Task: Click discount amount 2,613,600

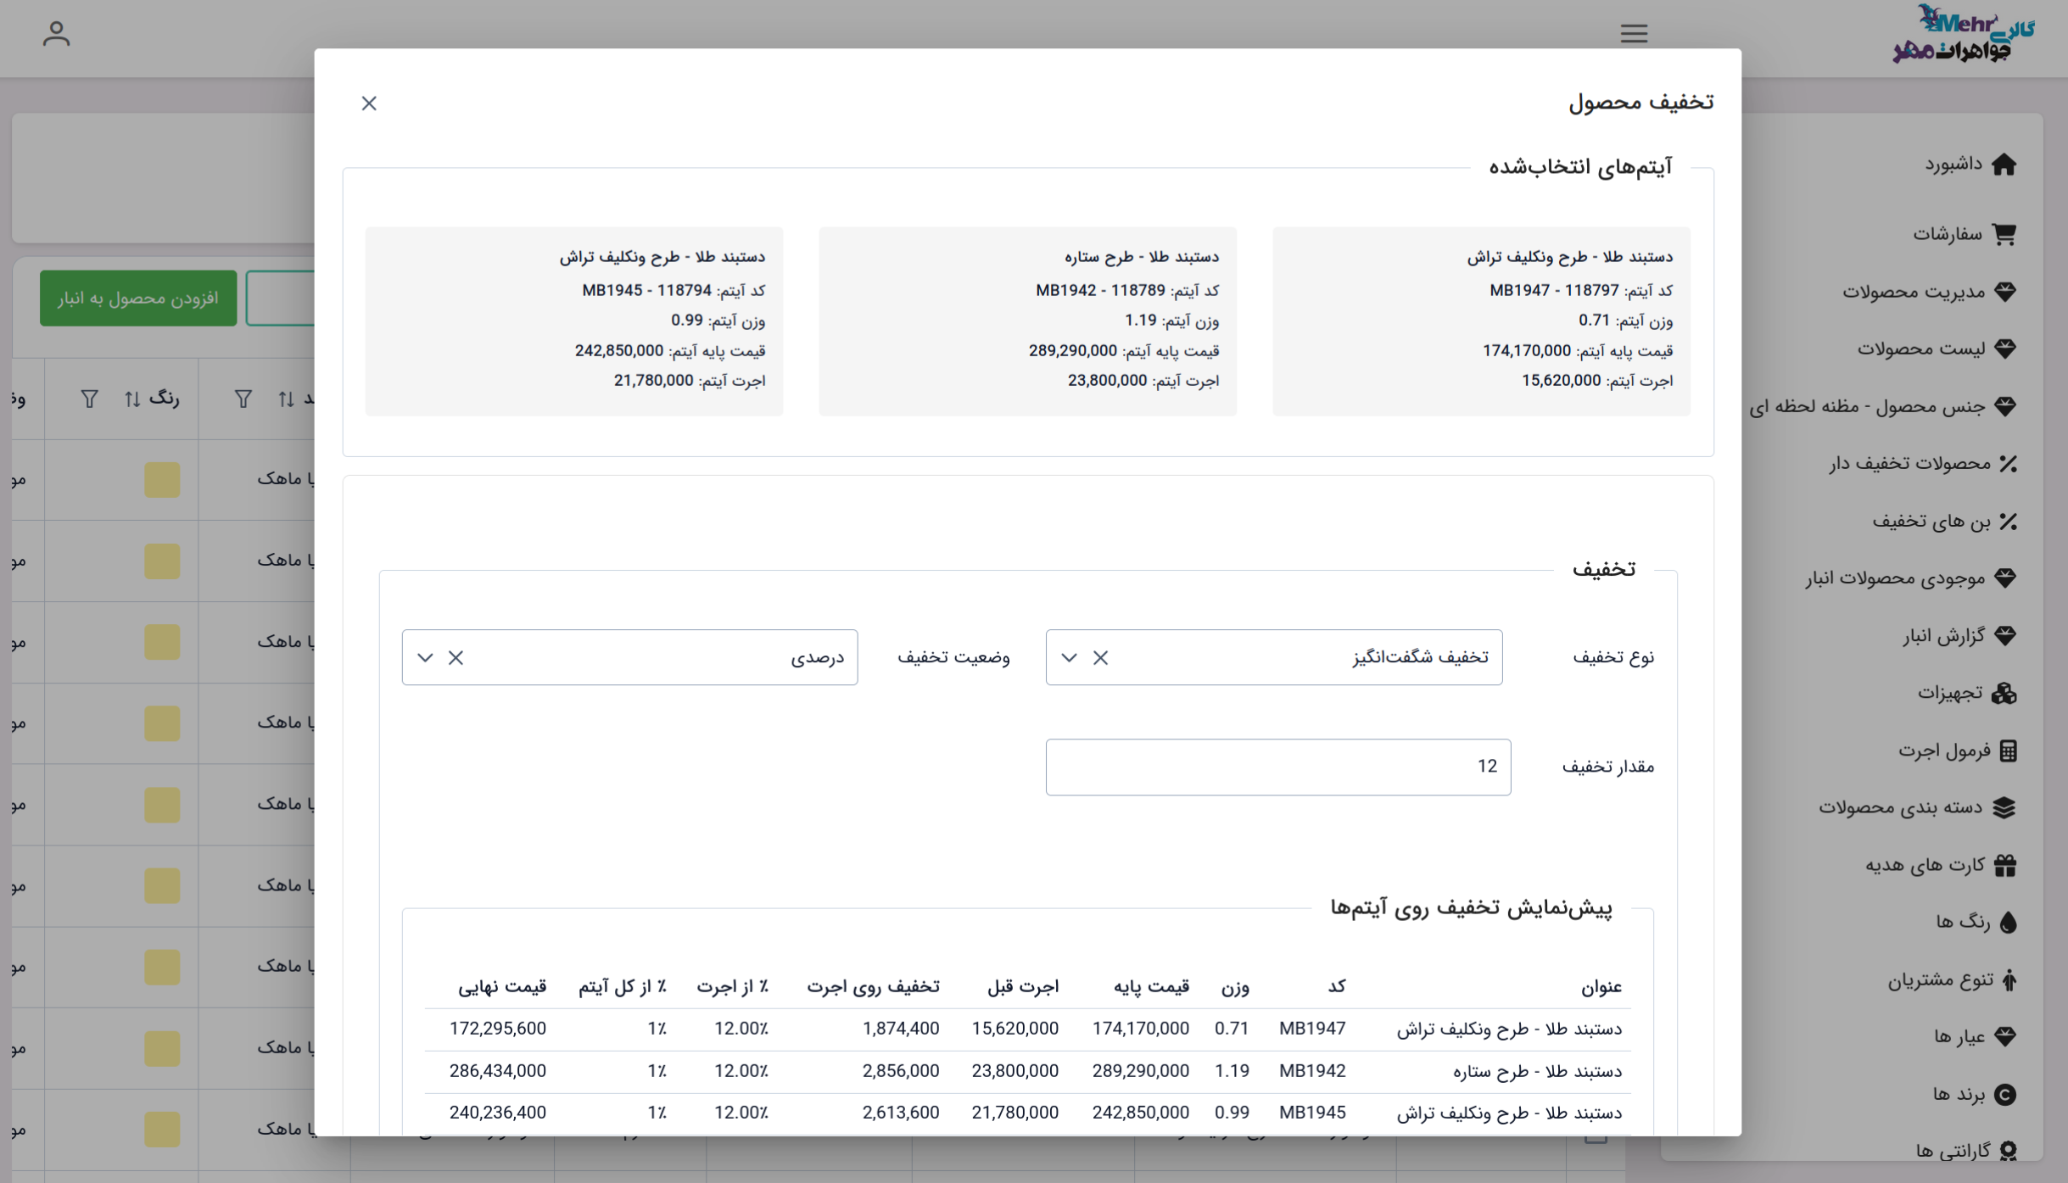Action: 901,1113
